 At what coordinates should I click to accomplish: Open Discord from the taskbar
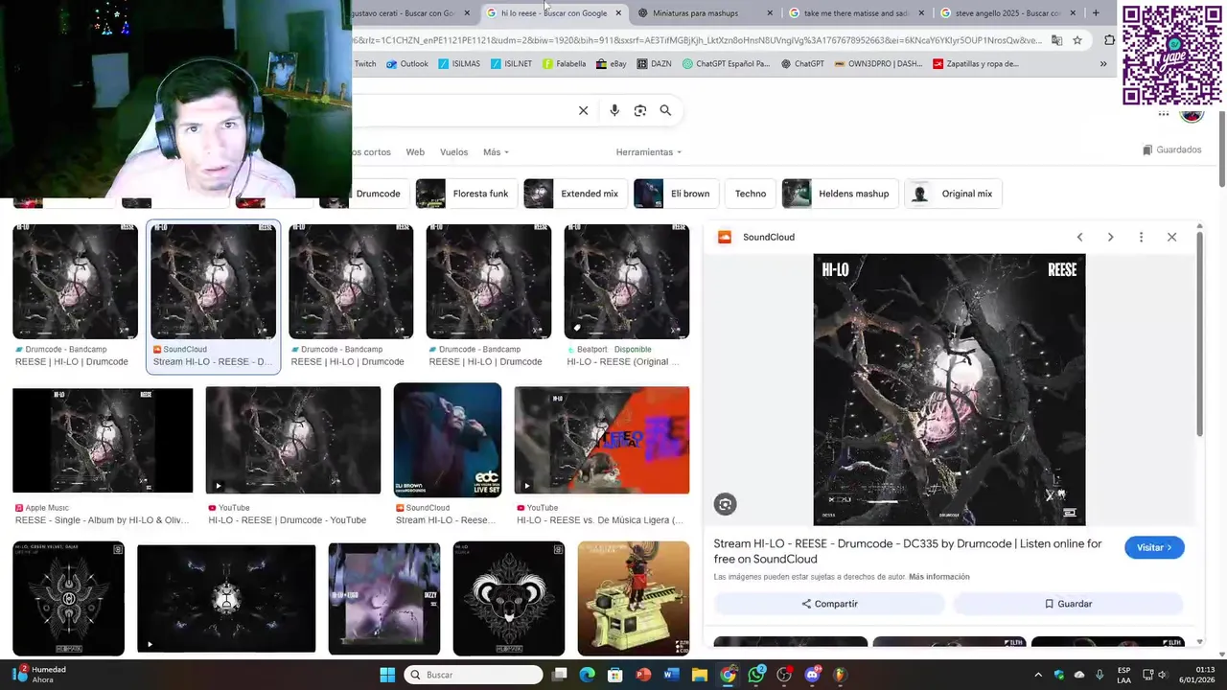point(813,675)
